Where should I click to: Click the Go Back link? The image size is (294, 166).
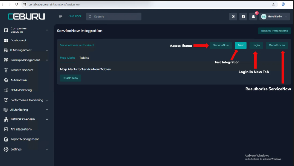click(75, 16)
